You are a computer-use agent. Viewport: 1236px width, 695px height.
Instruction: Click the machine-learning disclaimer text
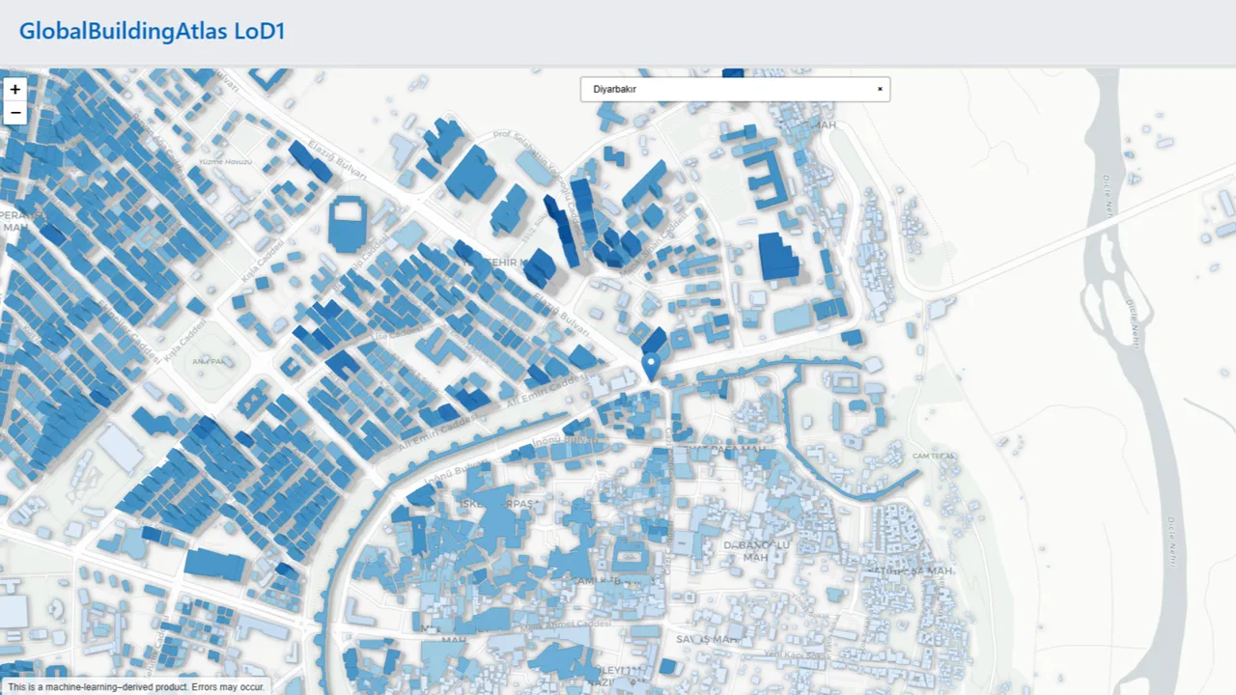[x=135, y=686]
